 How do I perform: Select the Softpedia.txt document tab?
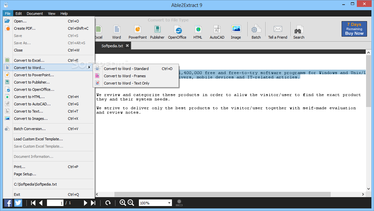tap(112, 46)
